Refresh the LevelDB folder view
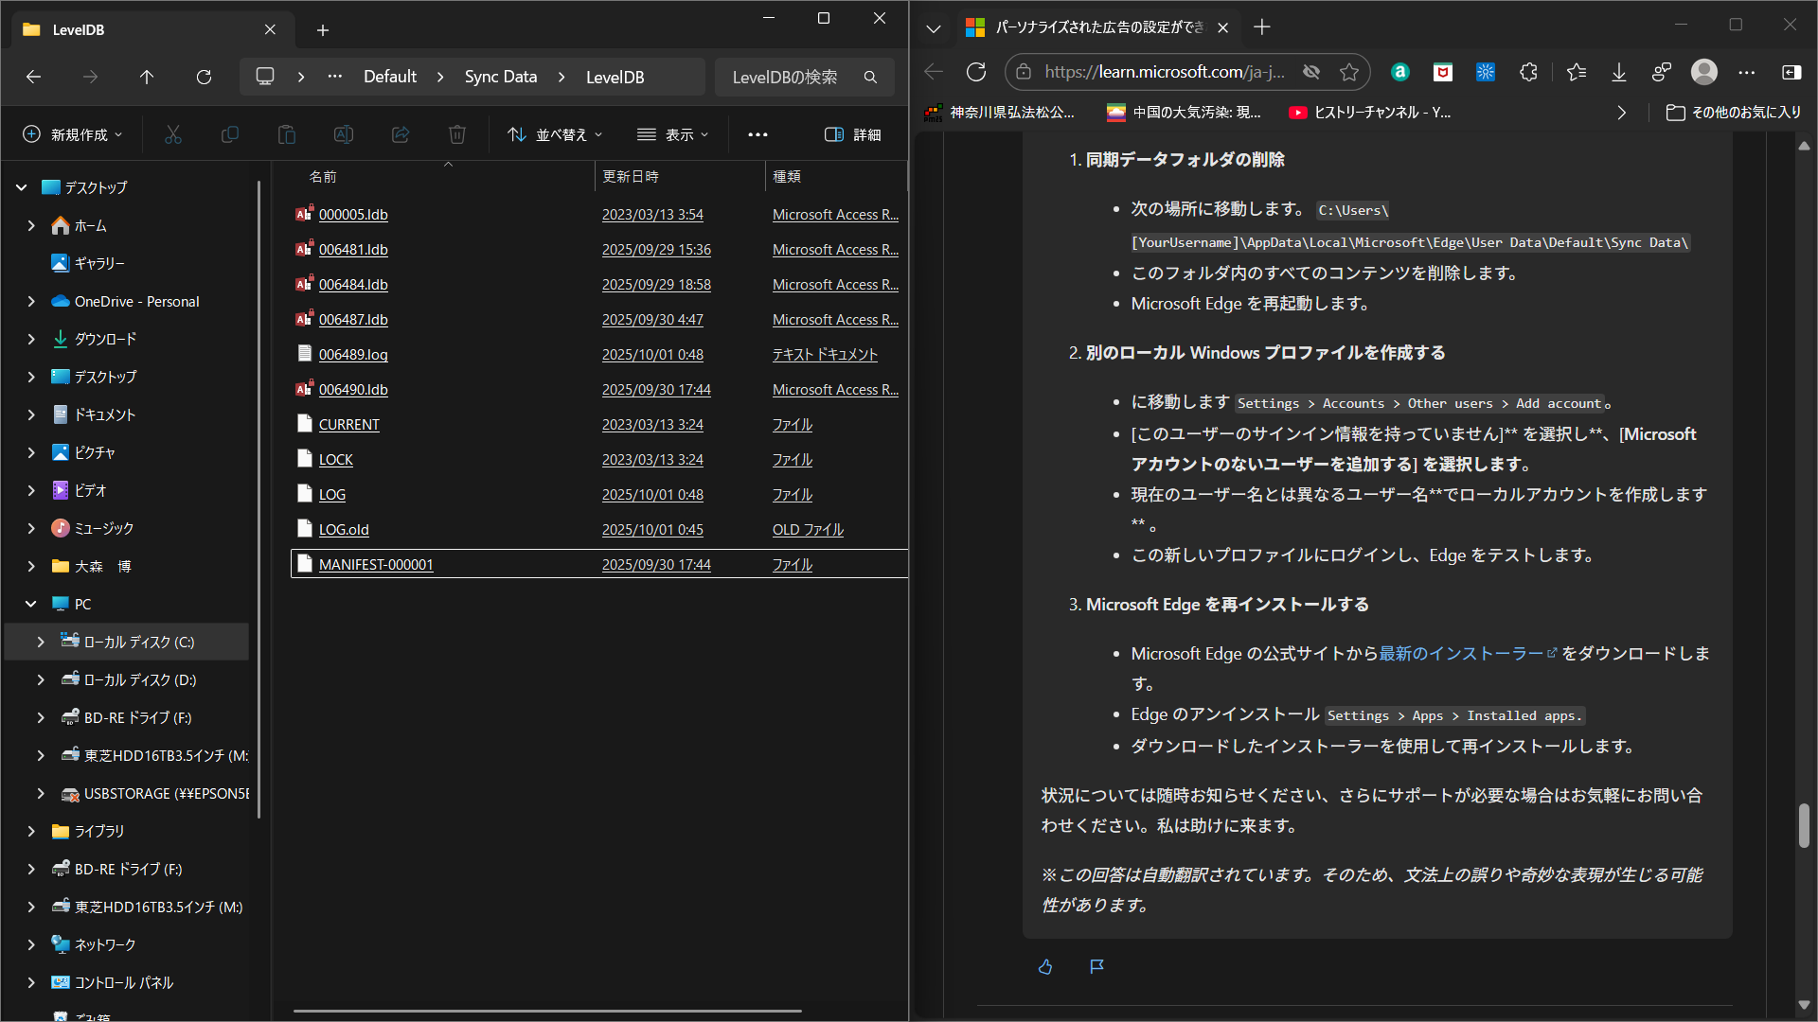This screenshot has width=1818, height=1022. click(x=204, y=77)
